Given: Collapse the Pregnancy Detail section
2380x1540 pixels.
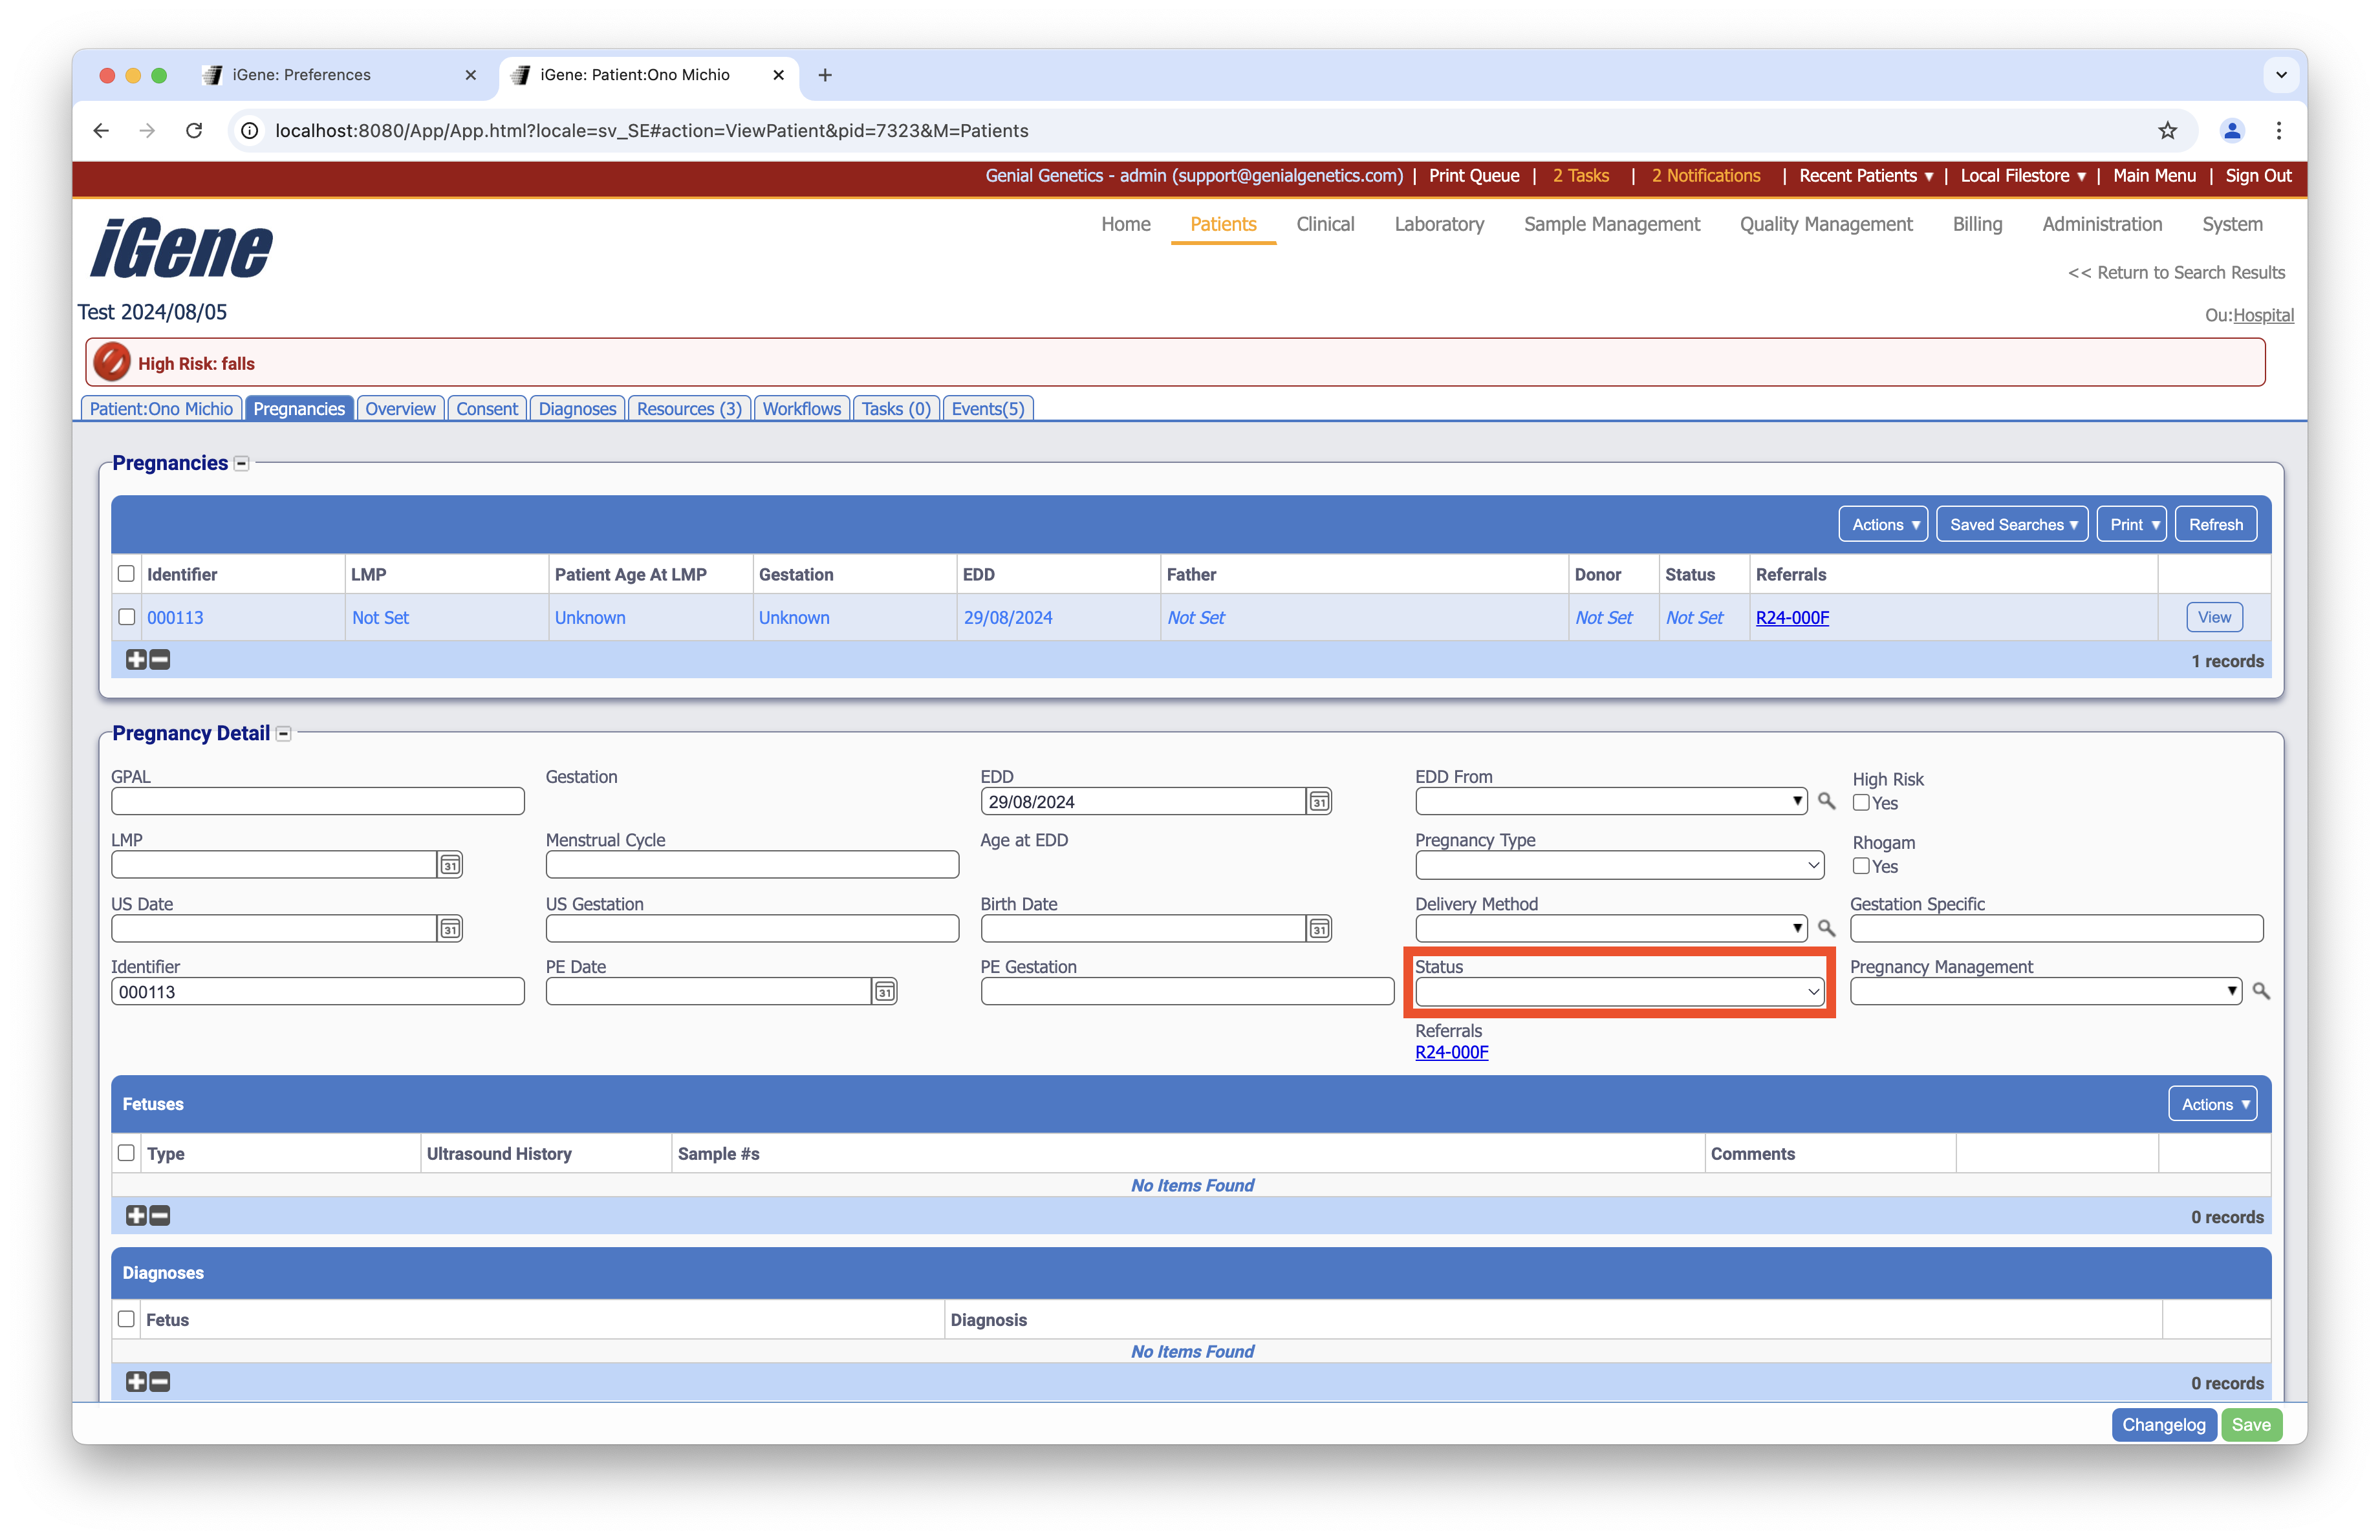Looking at the screenshot, I should [x=284, y=734].
